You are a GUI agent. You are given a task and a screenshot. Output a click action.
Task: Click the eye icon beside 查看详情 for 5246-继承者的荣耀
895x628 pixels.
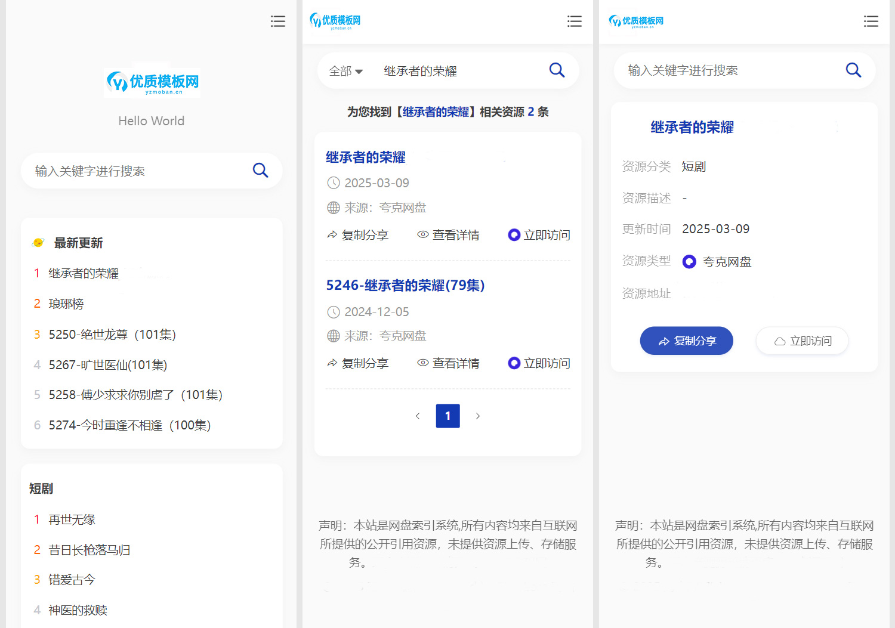click(423, 363)
